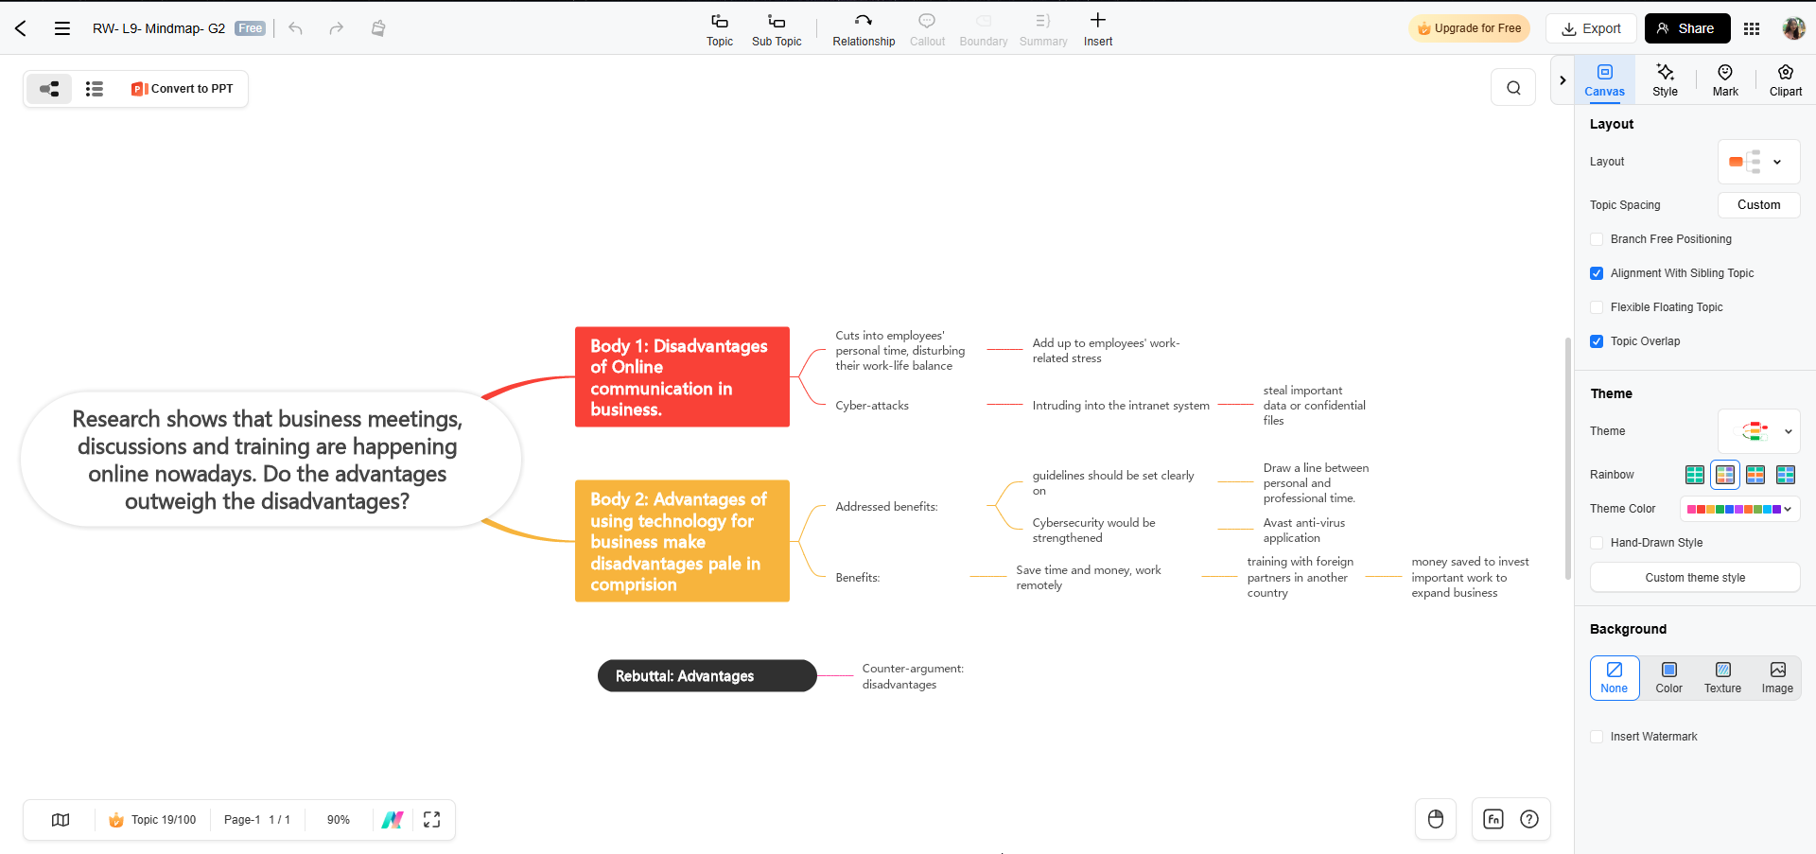Uncheck Alignment With Sibling Topic
This screenshot has height=854, width=1816.
[1597, 273]
